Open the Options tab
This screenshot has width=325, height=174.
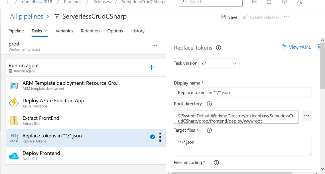[x=115, y=31]
